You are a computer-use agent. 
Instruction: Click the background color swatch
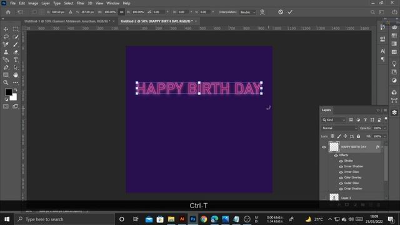coord(14,97)
